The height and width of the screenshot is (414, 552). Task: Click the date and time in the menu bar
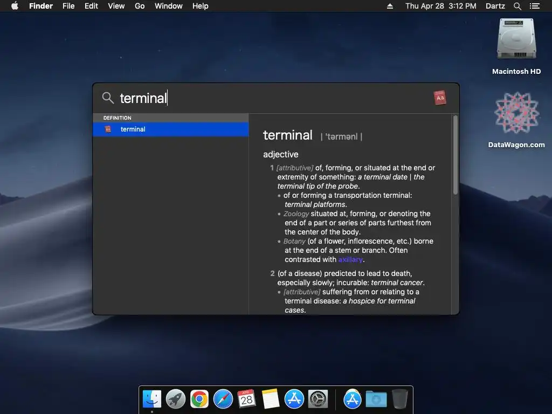pos(441,6)
